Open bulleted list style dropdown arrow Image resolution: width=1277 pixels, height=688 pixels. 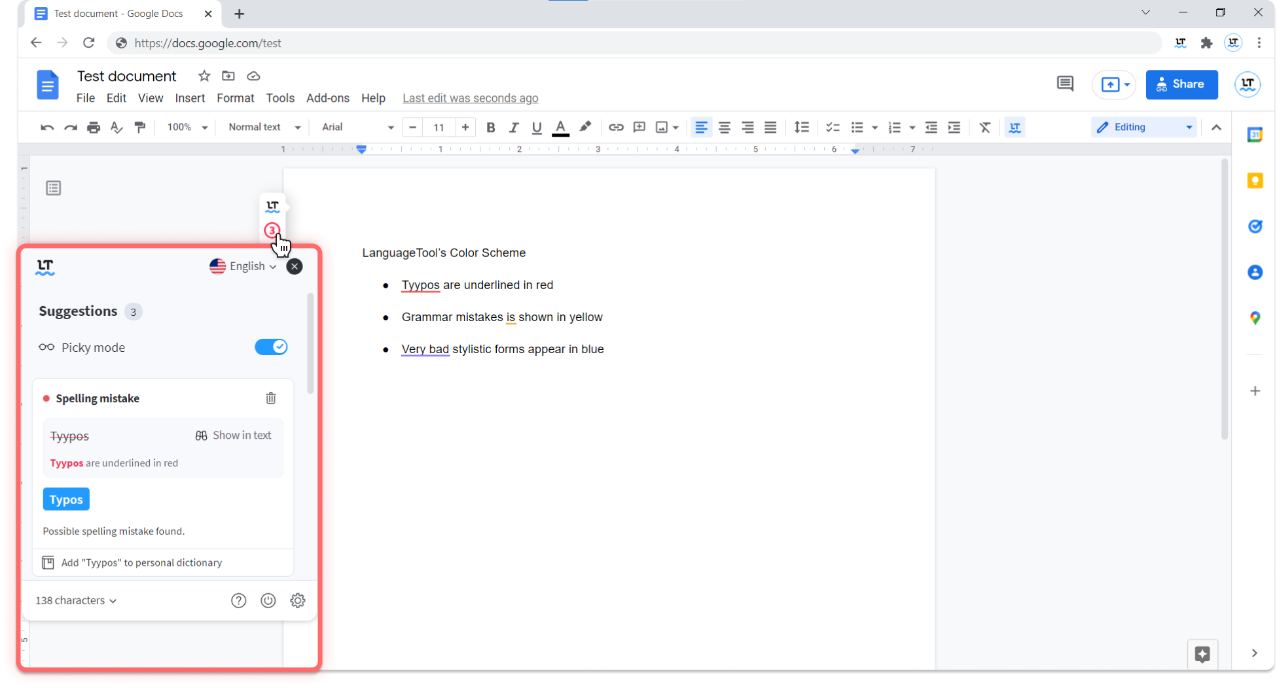click(874, 128)
